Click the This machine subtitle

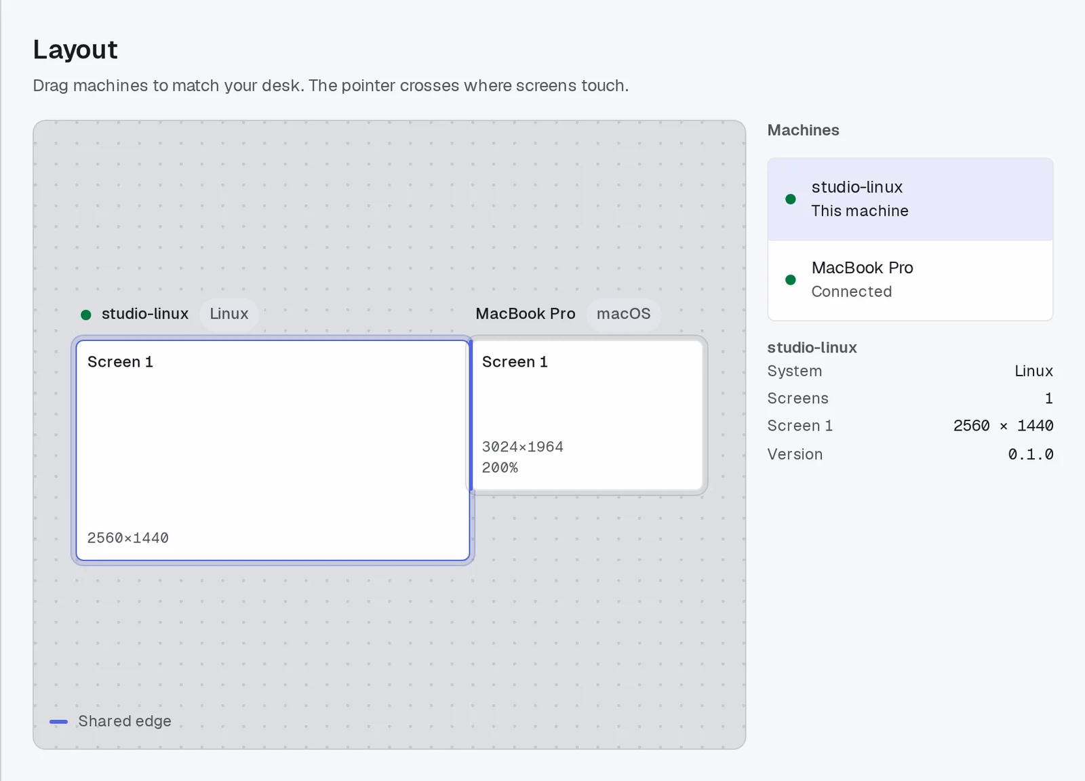[x=860, y=211]
